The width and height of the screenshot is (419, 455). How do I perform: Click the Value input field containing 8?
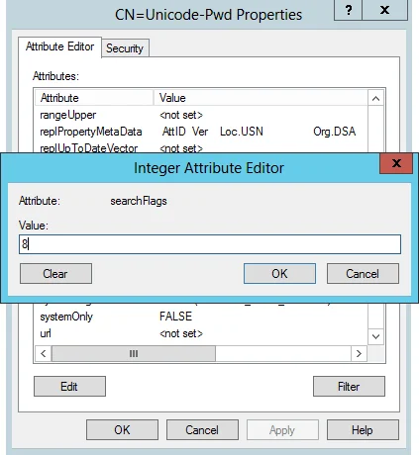coord(210,244)
